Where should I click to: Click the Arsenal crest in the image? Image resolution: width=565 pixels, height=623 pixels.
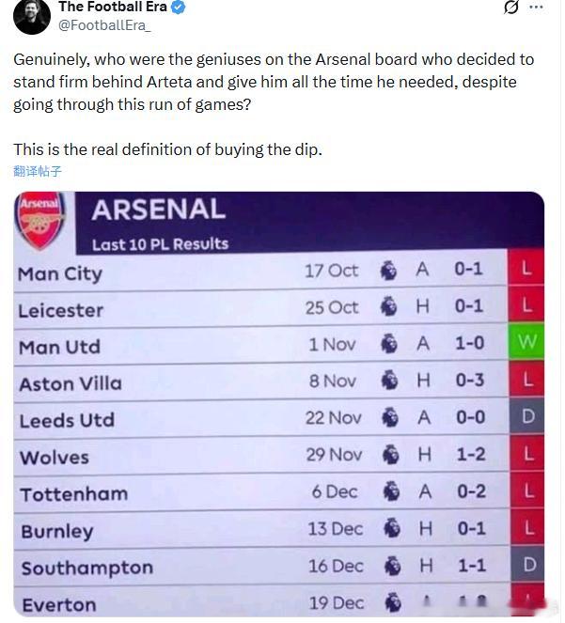pos(40,221)
